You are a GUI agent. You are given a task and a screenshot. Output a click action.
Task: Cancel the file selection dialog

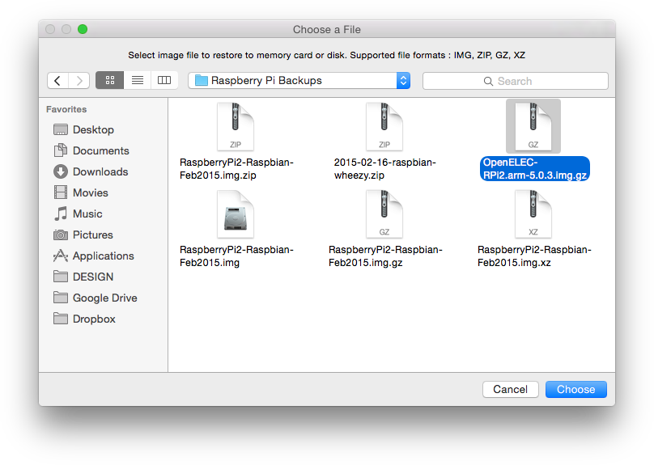click(x=511, y=389)
